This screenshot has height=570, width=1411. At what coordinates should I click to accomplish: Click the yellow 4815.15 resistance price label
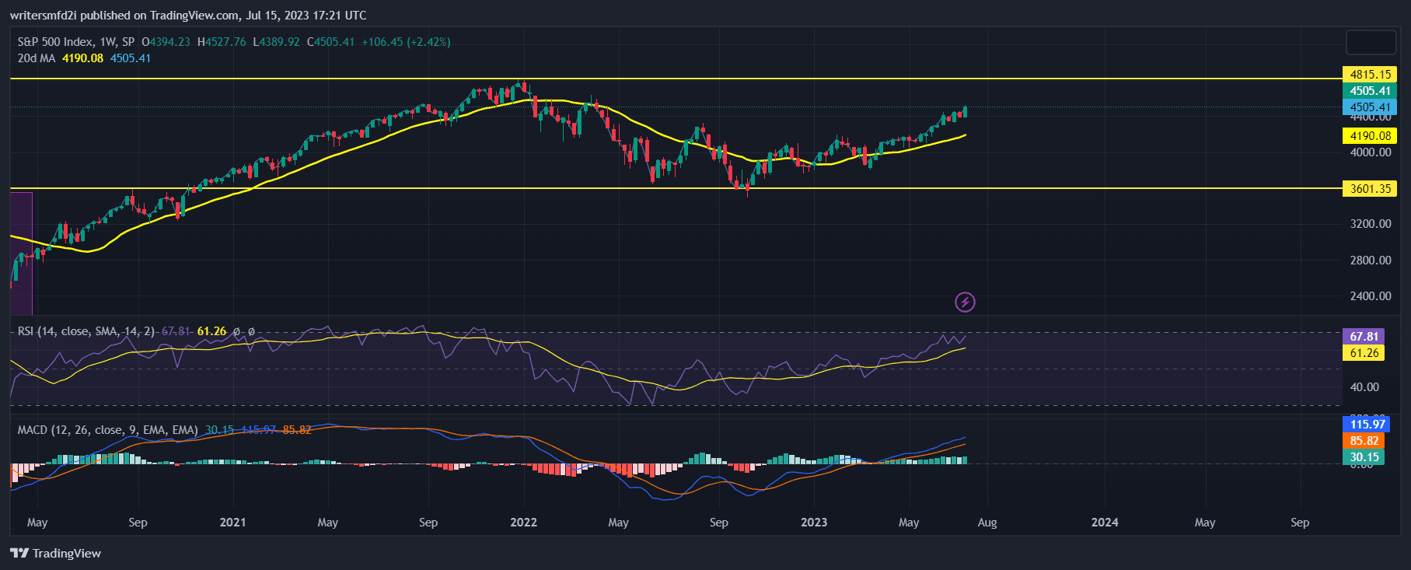click(x=1369, y=75)
